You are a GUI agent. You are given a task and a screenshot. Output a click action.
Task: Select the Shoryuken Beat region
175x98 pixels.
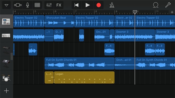(x=59, y=21)
